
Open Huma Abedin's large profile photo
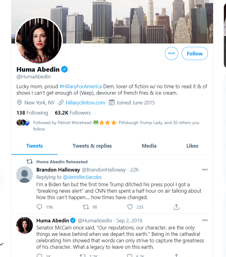[x=39, y=41]
